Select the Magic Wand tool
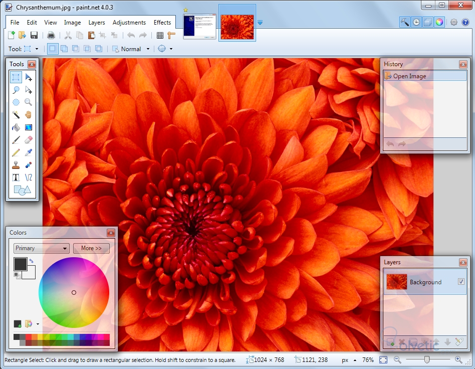 [x=16, y=115]
